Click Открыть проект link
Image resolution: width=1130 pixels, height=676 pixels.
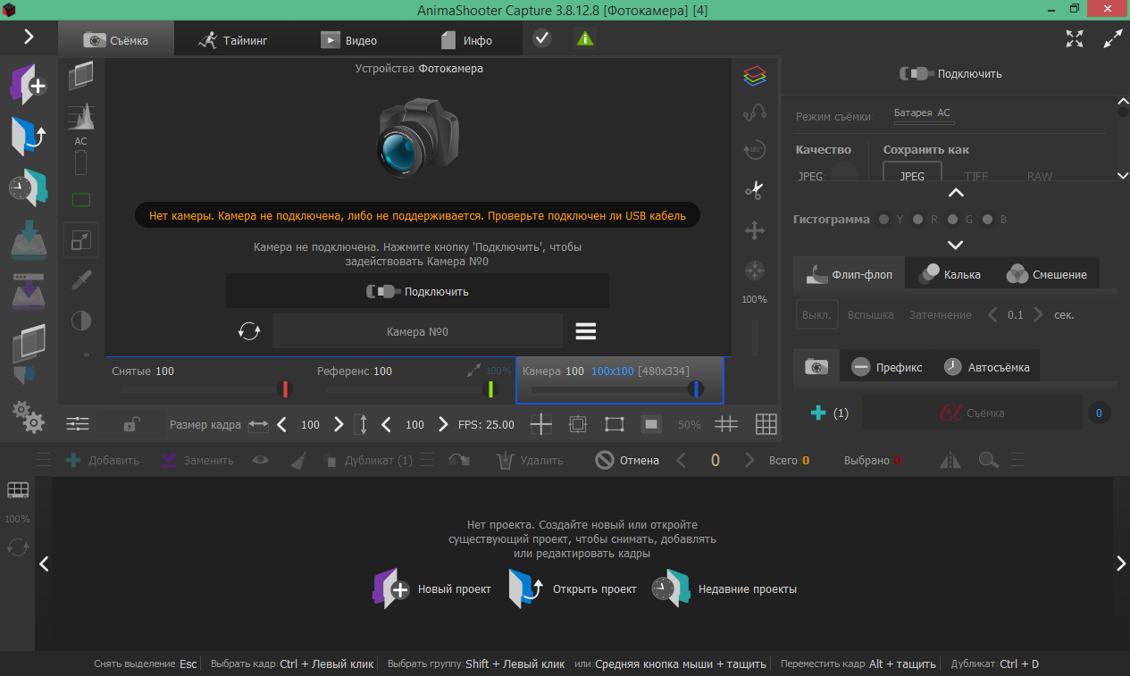coord(594,589)
